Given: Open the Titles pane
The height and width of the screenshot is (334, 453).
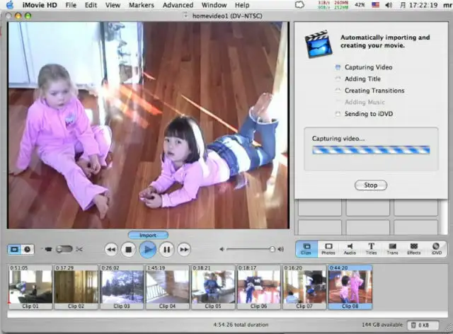Looking at the screenshot, I should (371, 249).
